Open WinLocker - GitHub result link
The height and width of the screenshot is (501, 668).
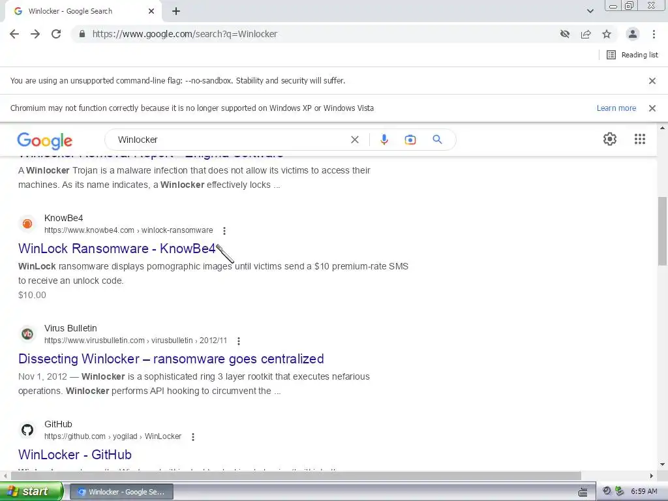point(75,455)
